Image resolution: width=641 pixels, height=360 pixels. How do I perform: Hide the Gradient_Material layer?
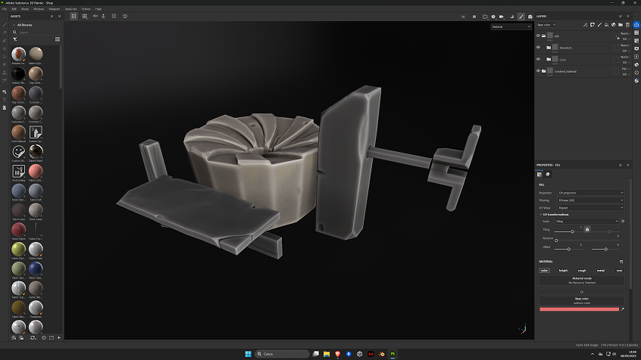coord(539,71)
